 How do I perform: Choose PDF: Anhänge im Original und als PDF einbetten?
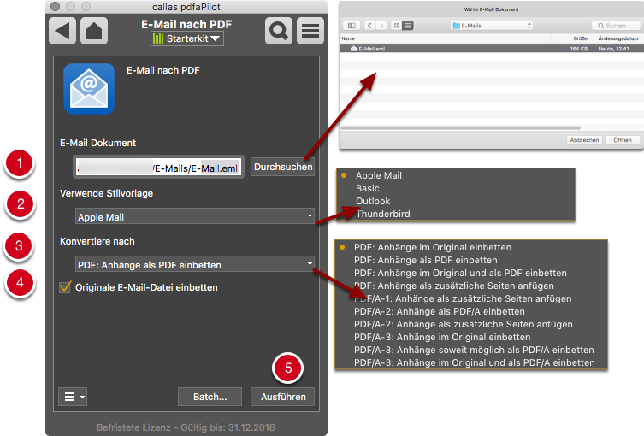(470, 273)
